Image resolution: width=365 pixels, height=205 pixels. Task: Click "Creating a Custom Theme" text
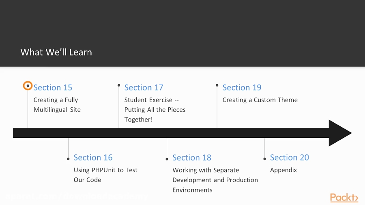point(260,100)
